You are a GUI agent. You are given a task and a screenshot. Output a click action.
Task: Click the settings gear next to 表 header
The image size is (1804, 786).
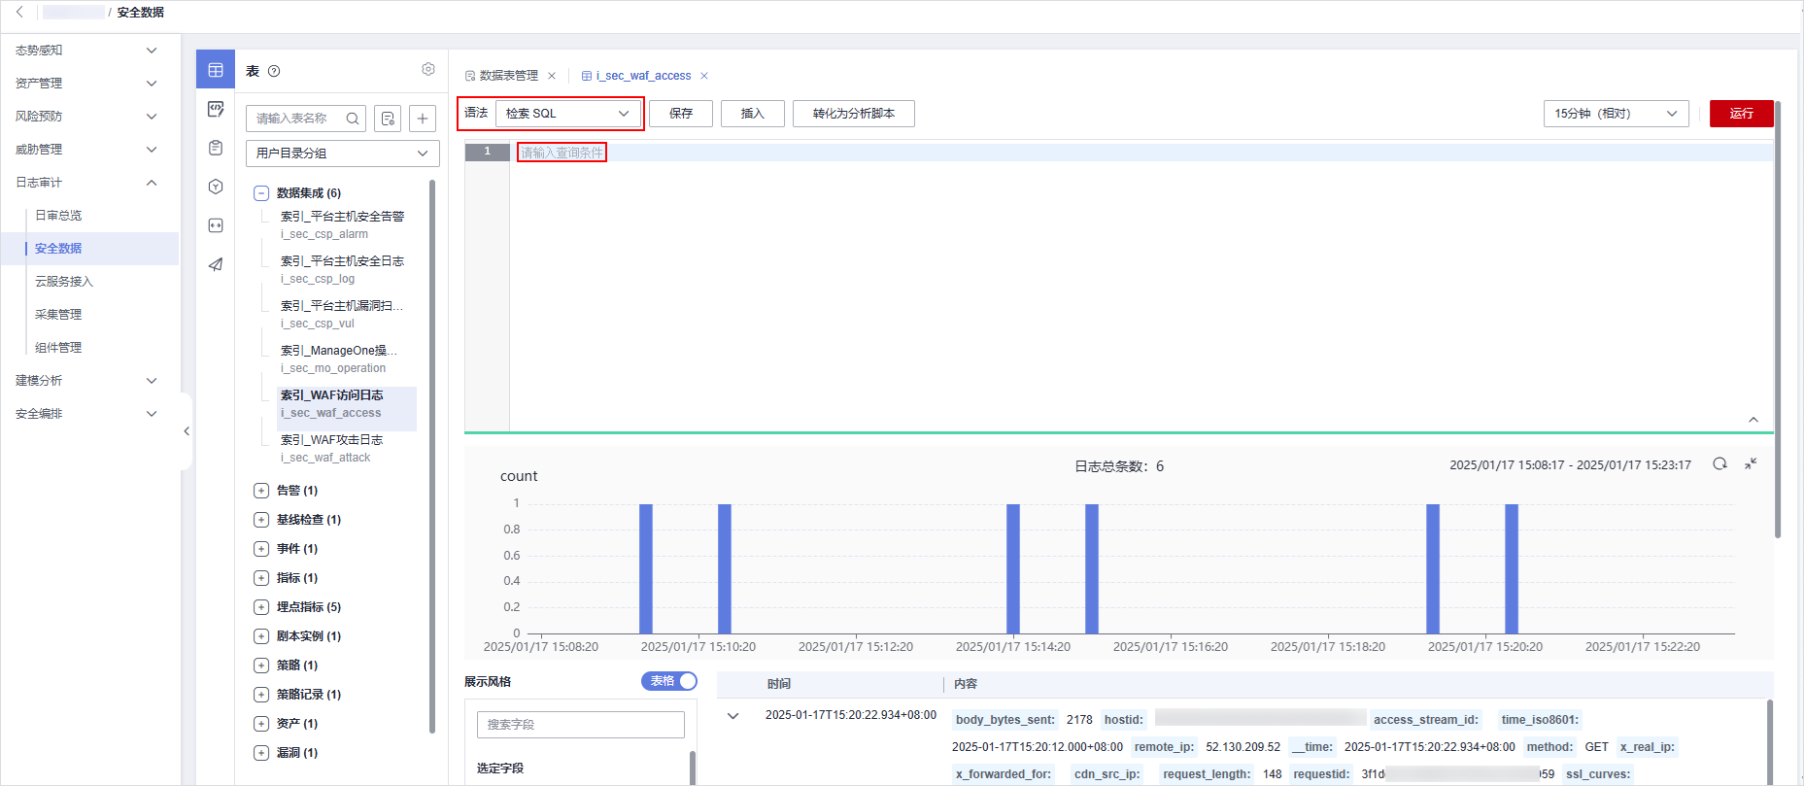click(428, 70)
